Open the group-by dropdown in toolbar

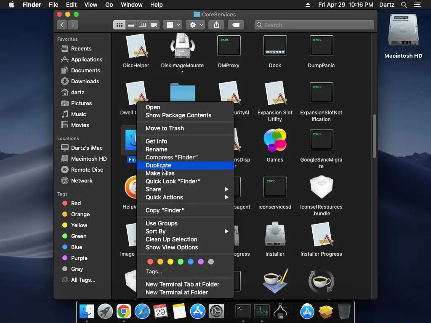(x=173, y=25)
